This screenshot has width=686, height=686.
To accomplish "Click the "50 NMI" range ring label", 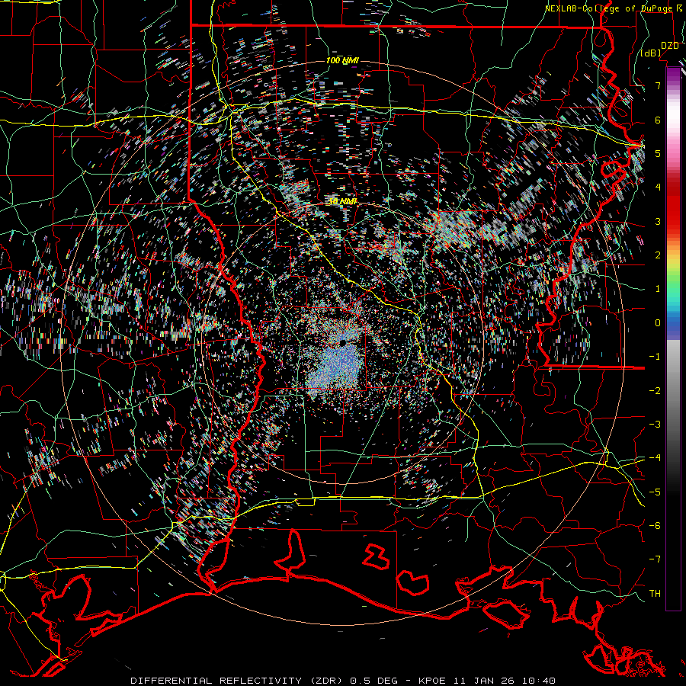I will 342,202.
